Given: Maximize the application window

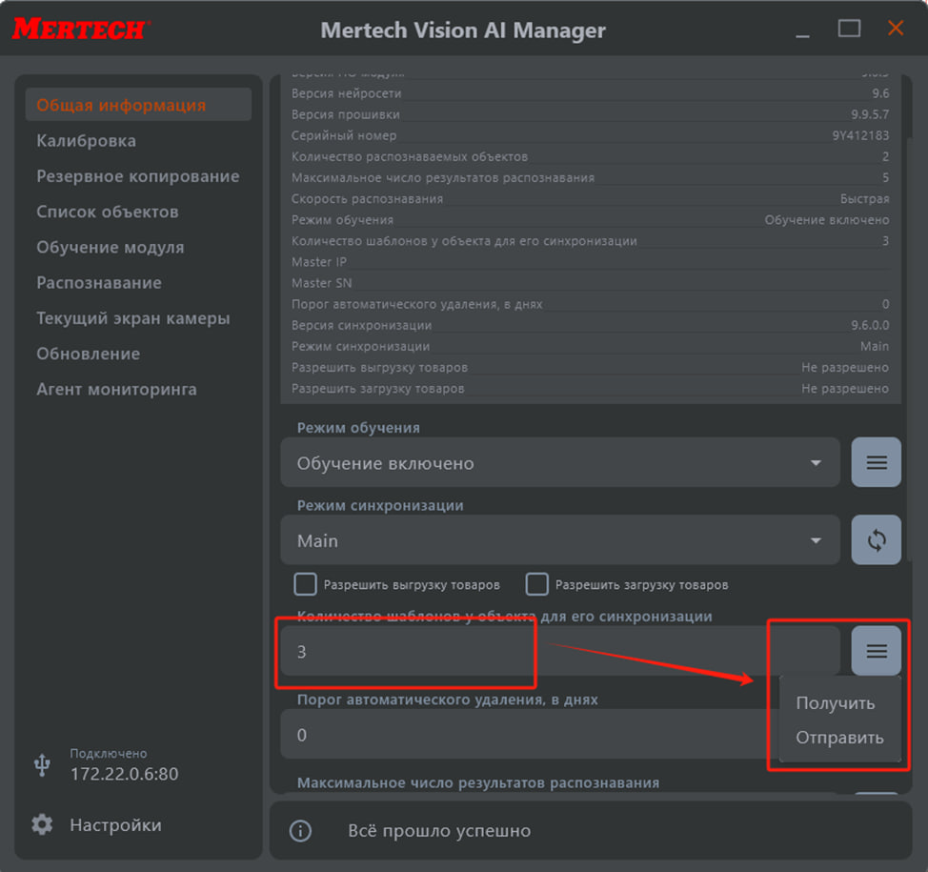Looking at the screenshot, I should (x=849, y=29).
